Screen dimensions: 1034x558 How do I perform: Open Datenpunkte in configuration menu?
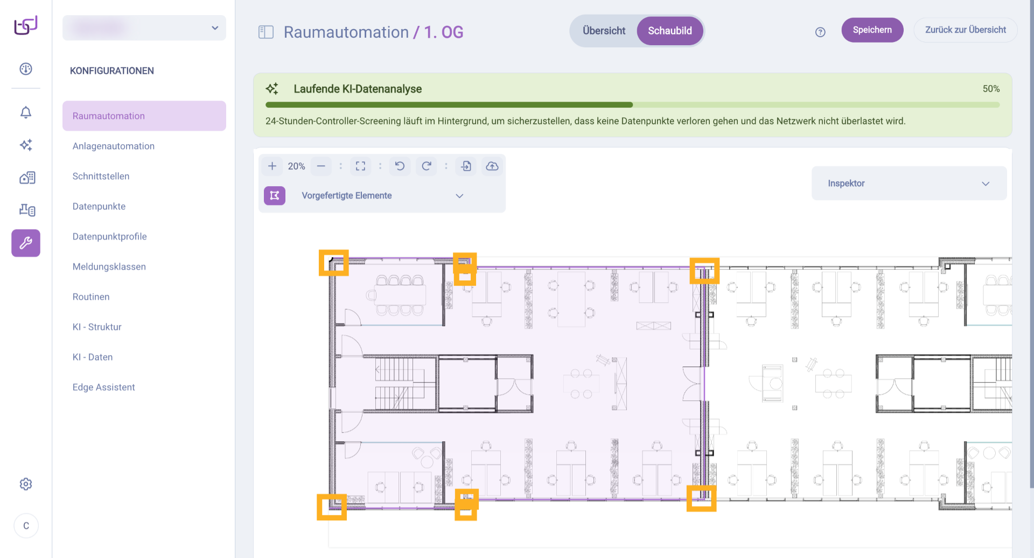pyautogui.click(x=99, y=207)
